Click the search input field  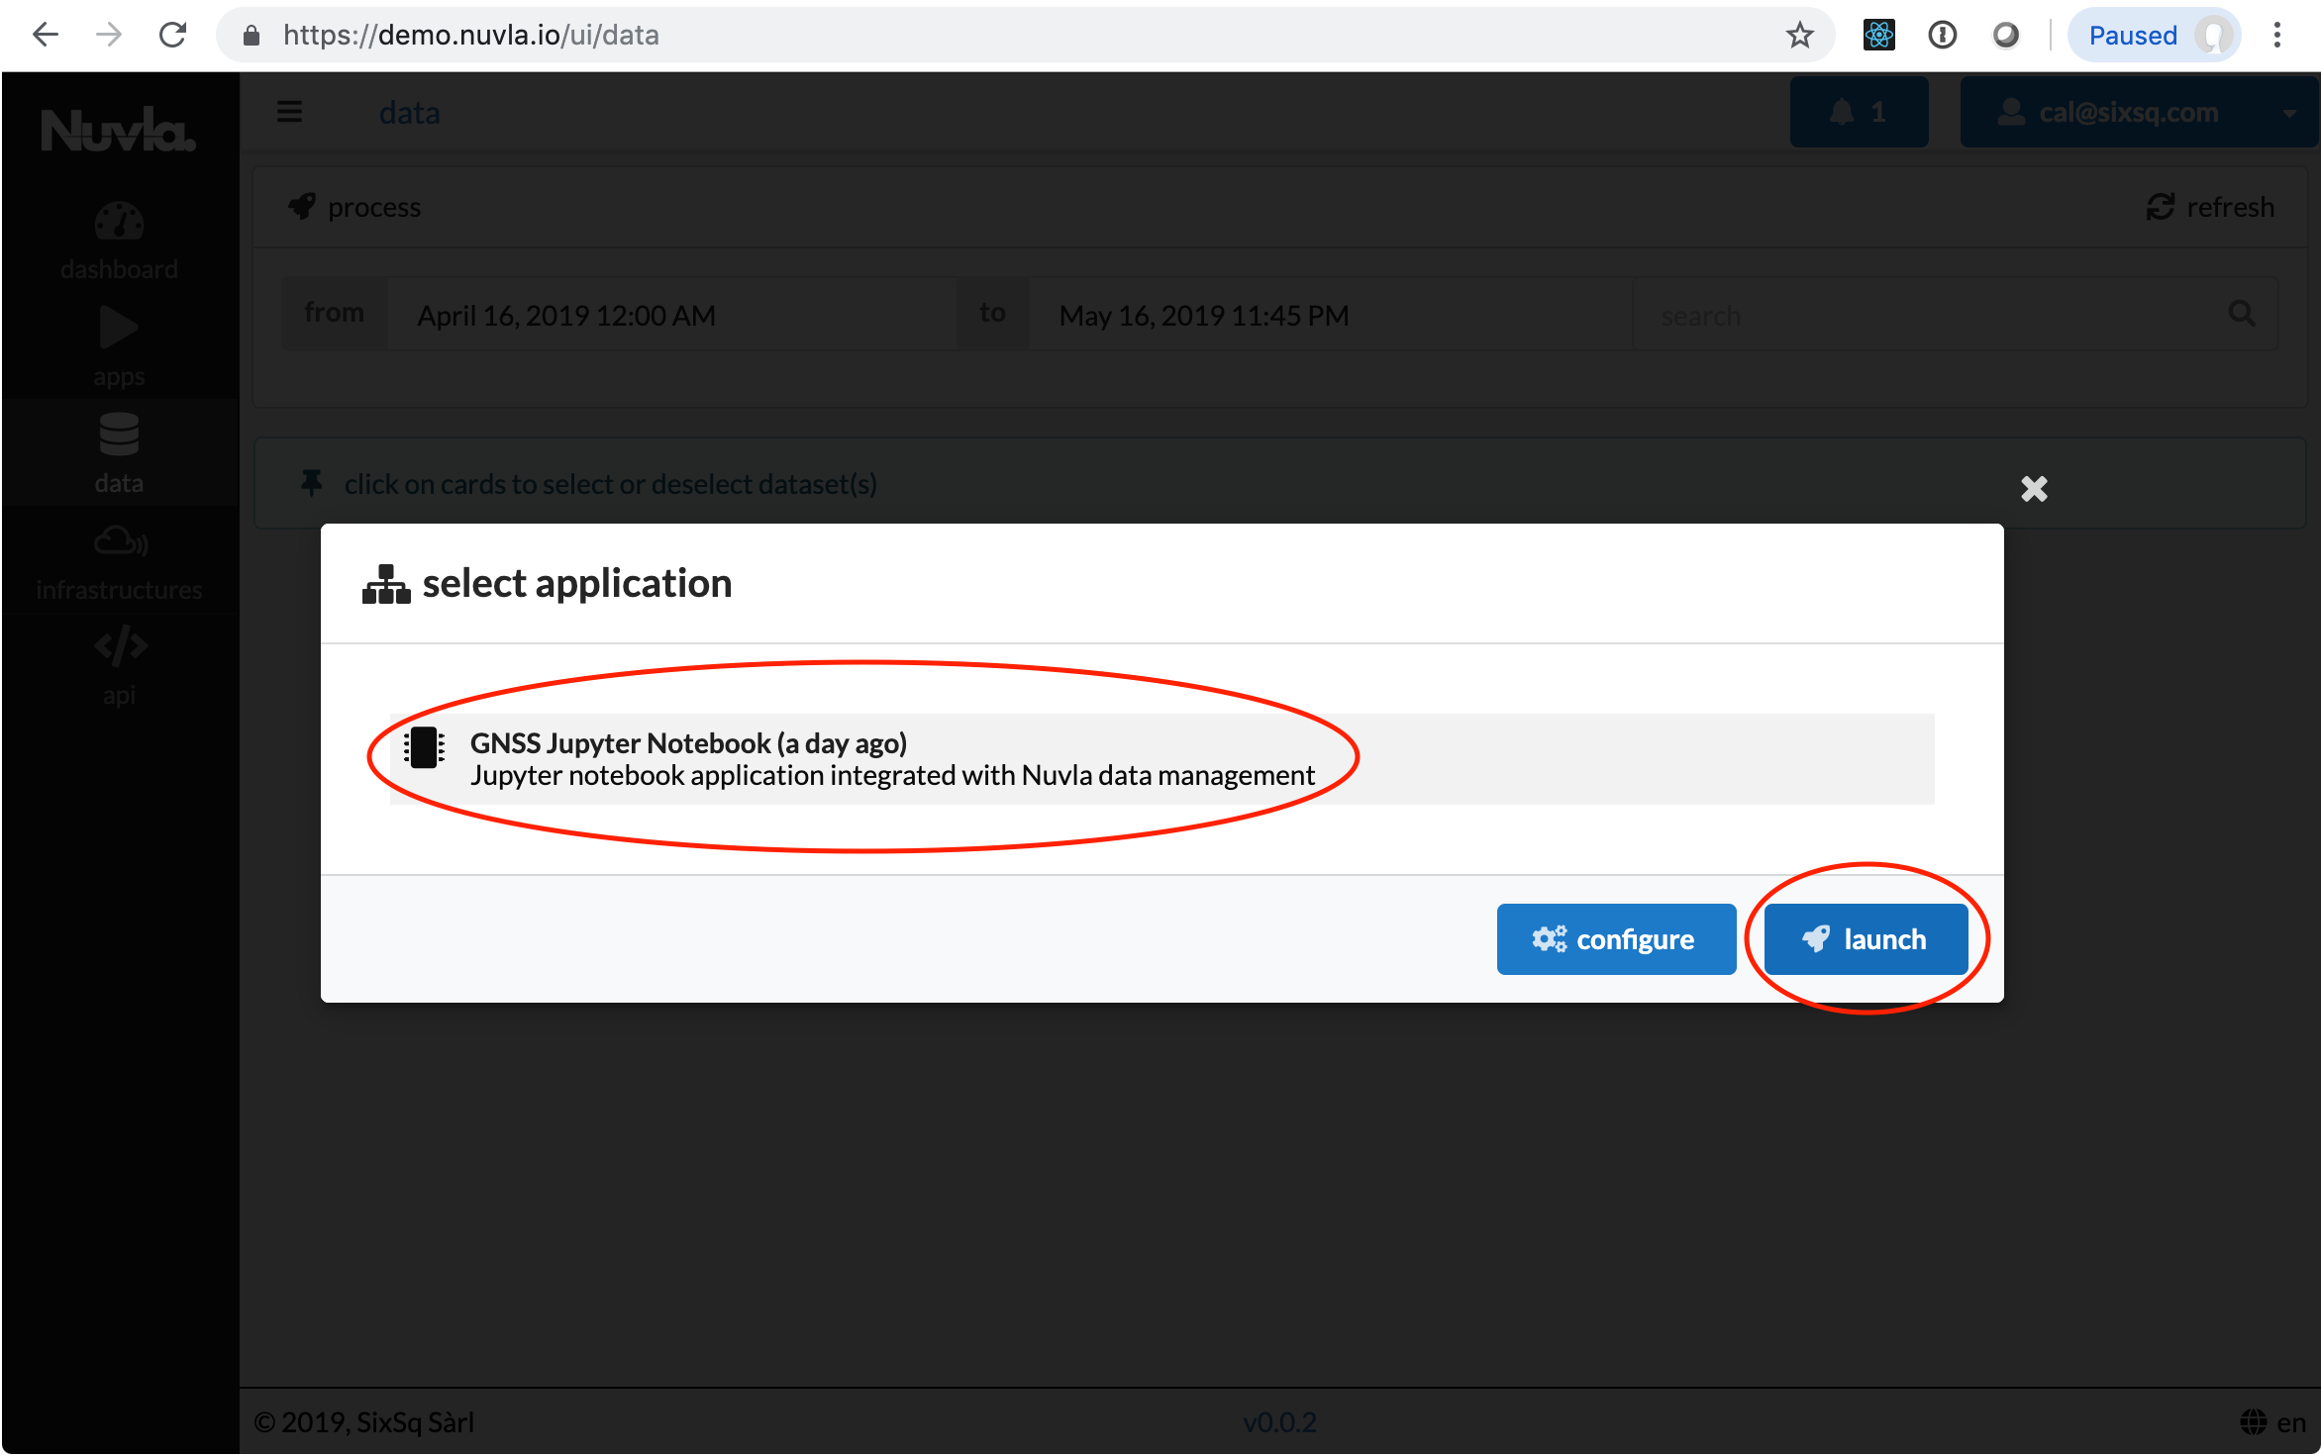tap(1956, 315)
